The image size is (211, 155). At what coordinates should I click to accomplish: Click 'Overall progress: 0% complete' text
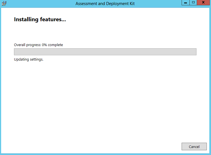(x=38, y=45)
